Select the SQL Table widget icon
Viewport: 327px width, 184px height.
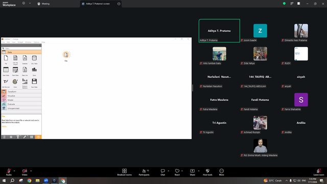tap(34, 58)
